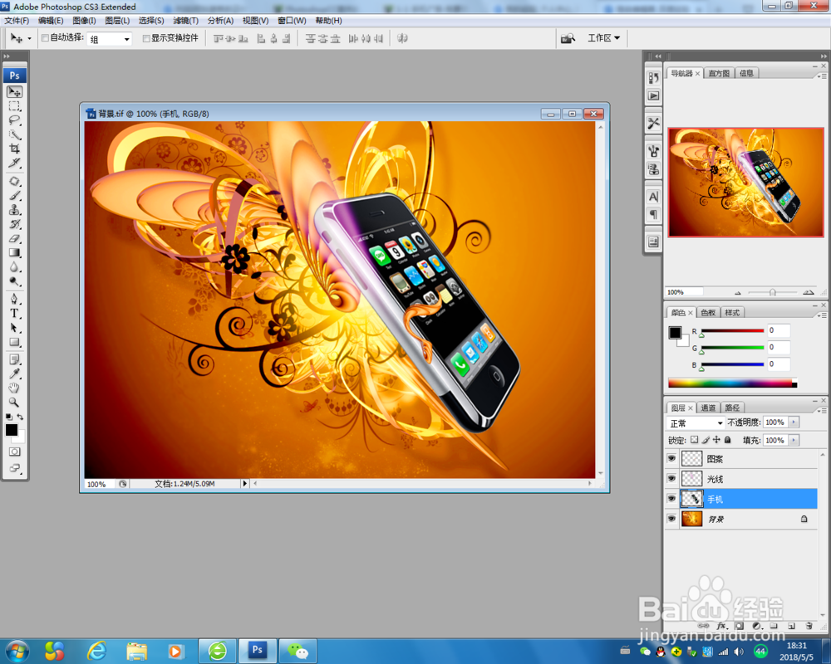Select the Crop tool
Viewport: 831px width, 664px height.
(x=14, y=149)
